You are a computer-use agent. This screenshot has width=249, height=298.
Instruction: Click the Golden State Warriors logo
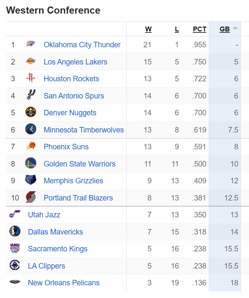pyautogui.click(x=31, y=164)
